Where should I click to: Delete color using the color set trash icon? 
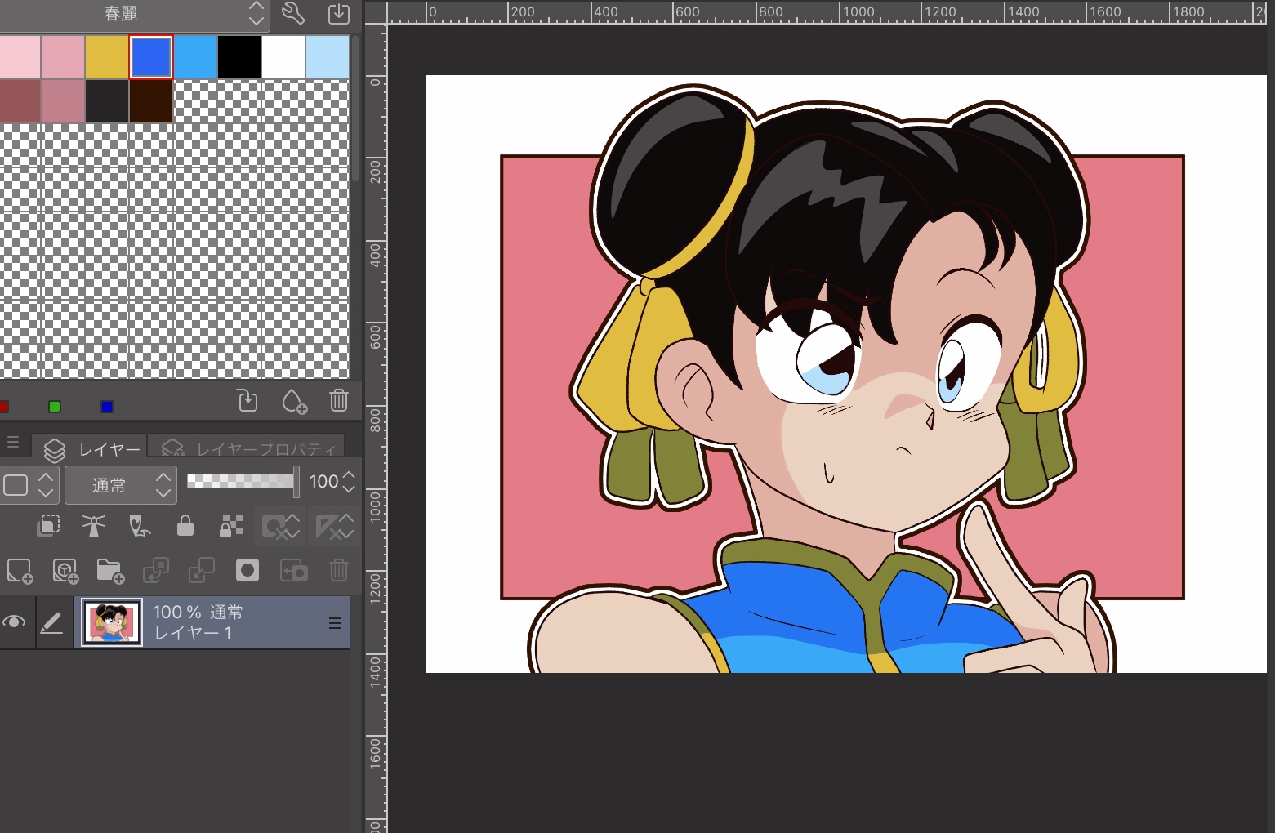coord(339,400)
